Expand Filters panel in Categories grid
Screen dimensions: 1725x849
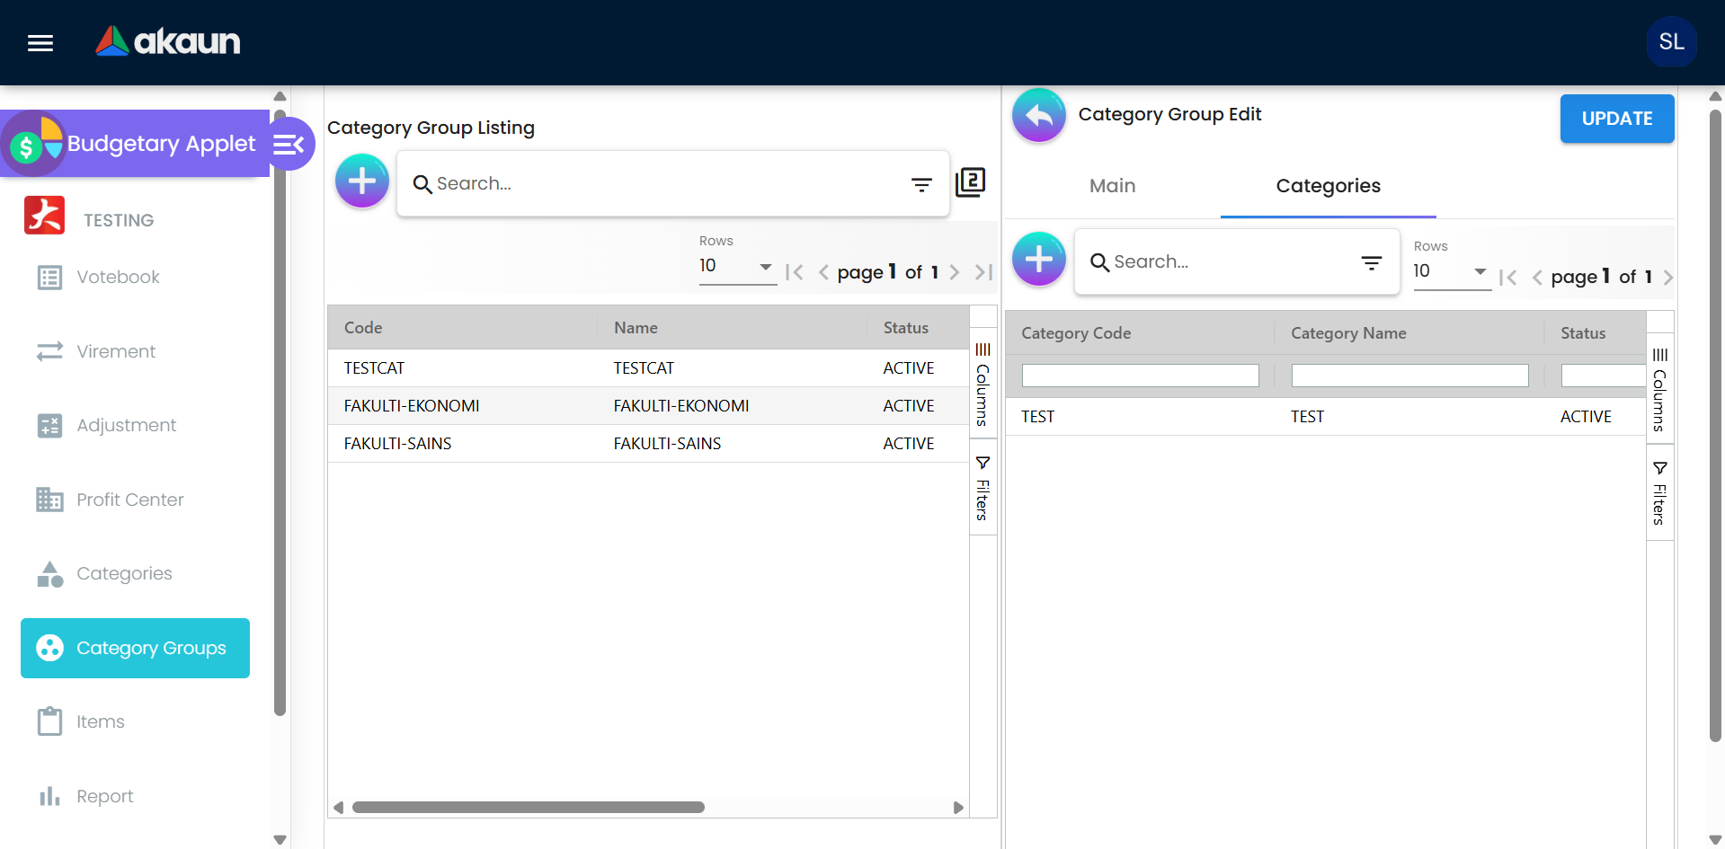[1659, 493]
